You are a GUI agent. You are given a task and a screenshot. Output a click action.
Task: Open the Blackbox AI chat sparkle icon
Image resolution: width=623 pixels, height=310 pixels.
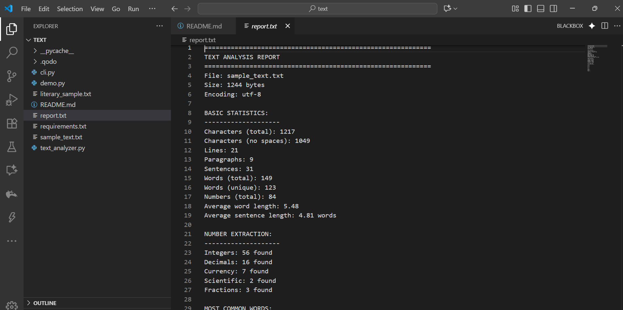click(592, 26)
